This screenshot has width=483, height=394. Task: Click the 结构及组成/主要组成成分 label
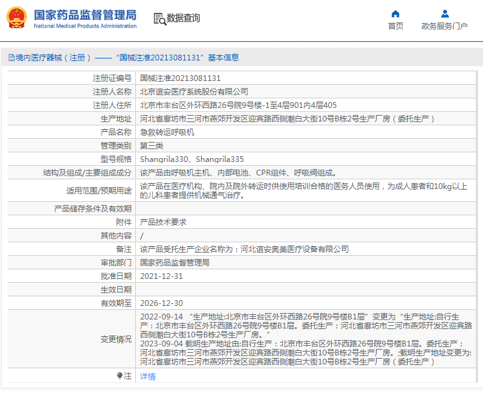[87, 173]
